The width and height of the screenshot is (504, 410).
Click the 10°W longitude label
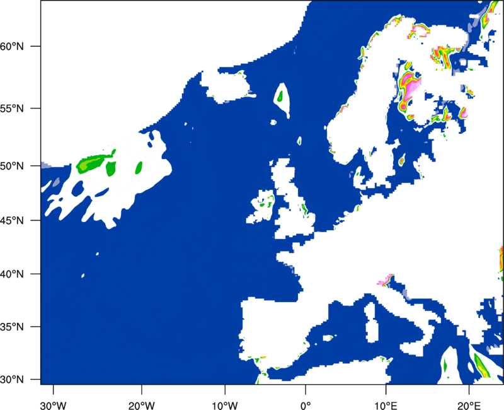click(x=225, y=406)
